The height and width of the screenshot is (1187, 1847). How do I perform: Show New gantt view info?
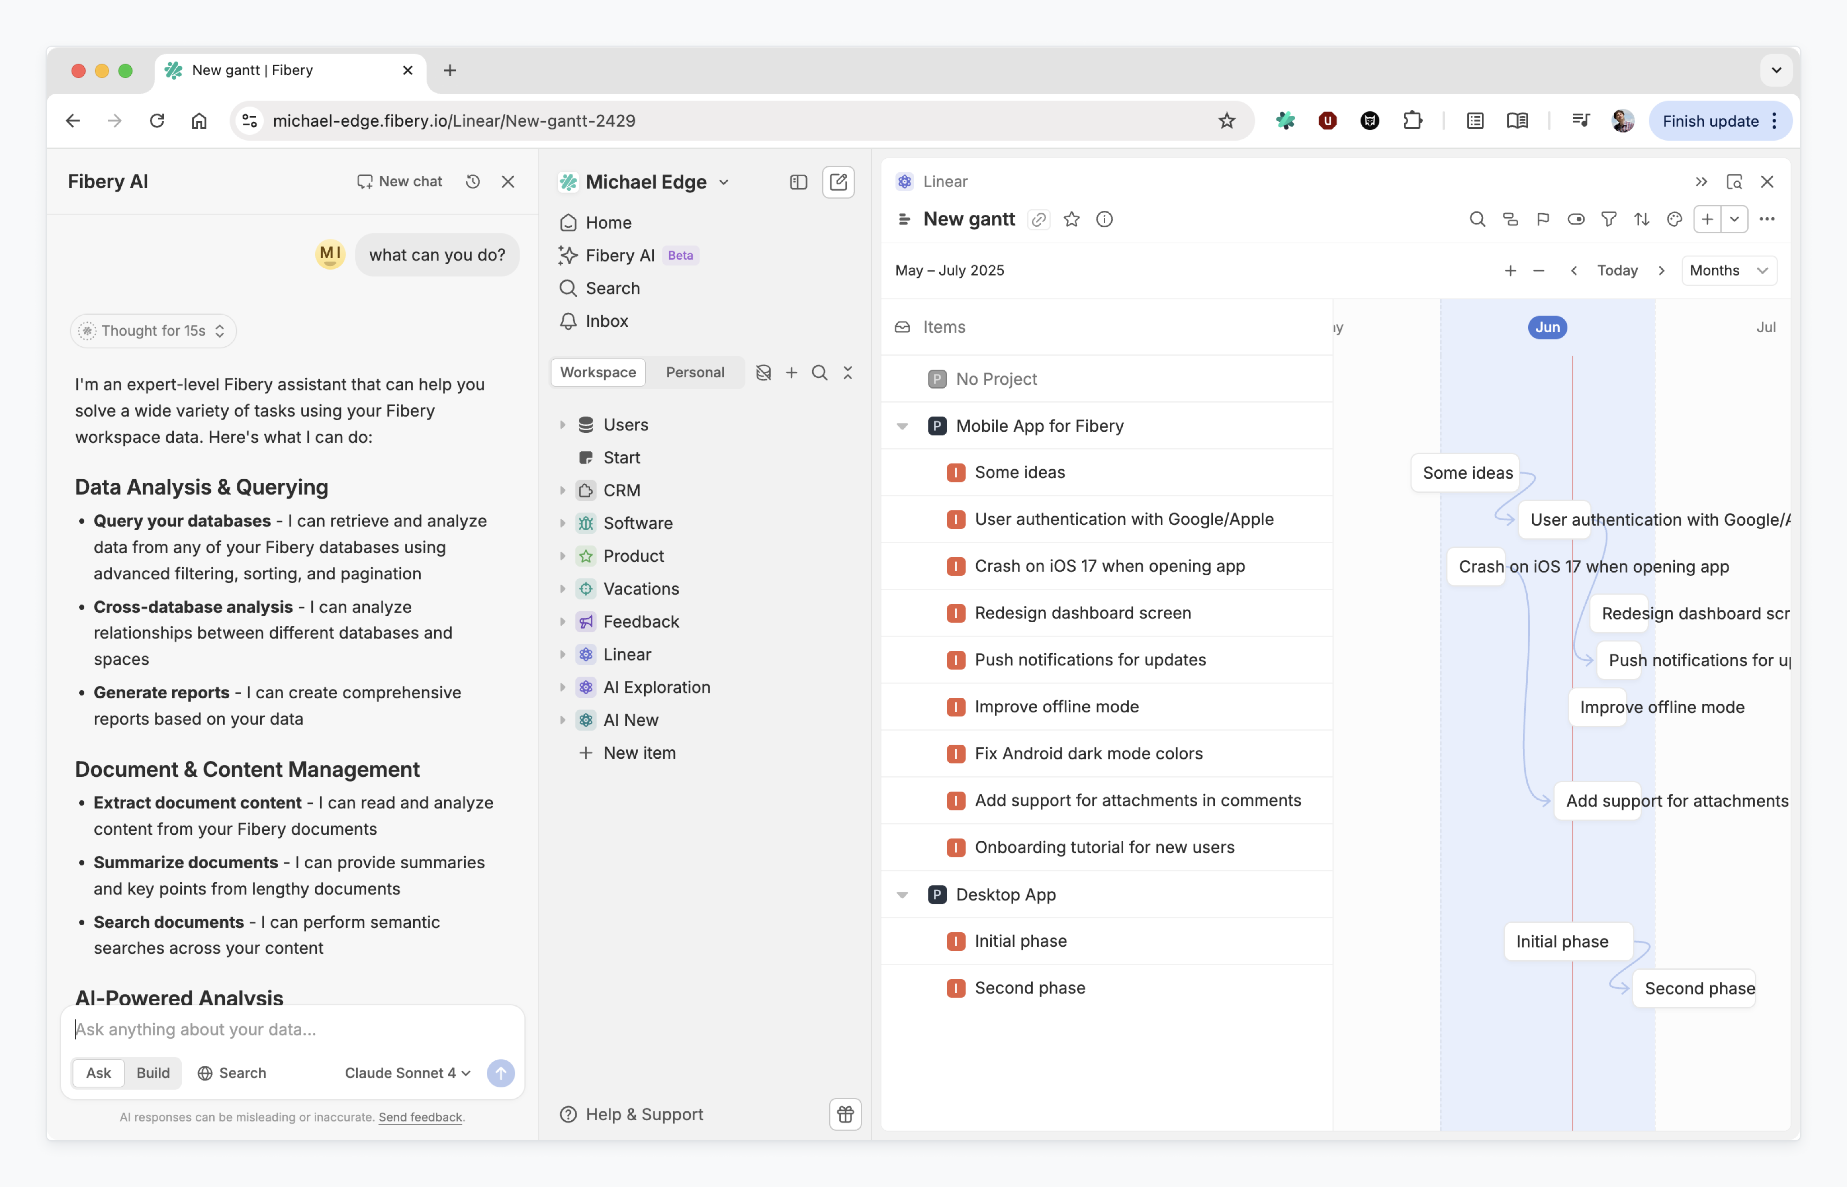coord(1105,220)
